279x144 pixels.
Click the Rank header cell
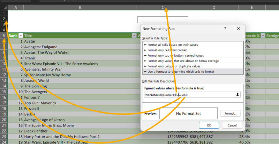point(16,36)
